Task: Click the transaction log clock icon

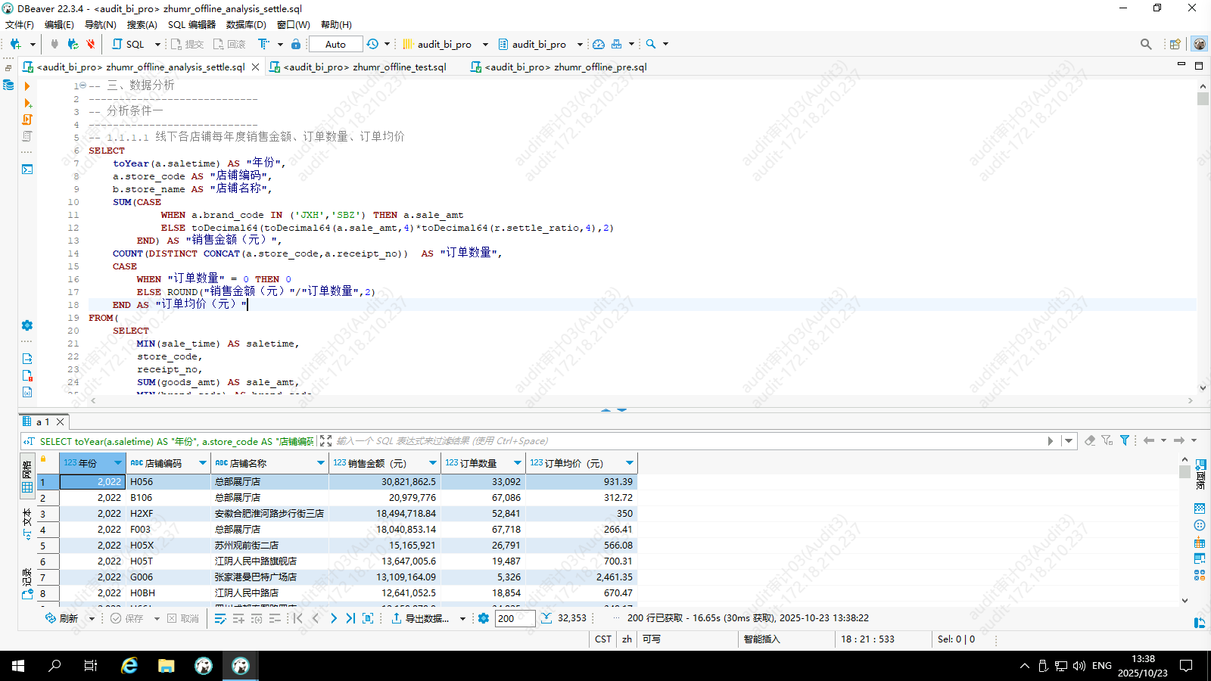Action: tap(372, 44)
